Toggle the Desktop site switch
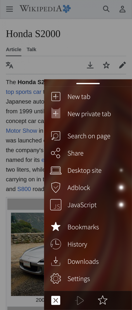132x310 pixels. [121, 171]
